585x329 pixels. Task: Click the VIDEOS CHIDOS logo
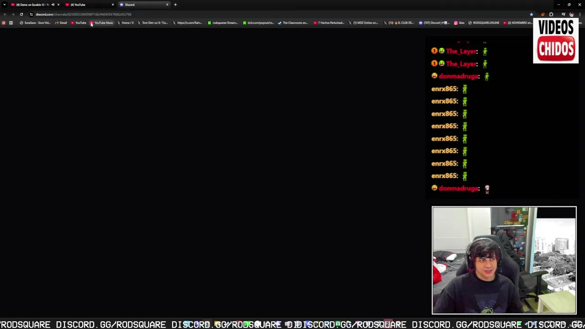click(556, 40)
